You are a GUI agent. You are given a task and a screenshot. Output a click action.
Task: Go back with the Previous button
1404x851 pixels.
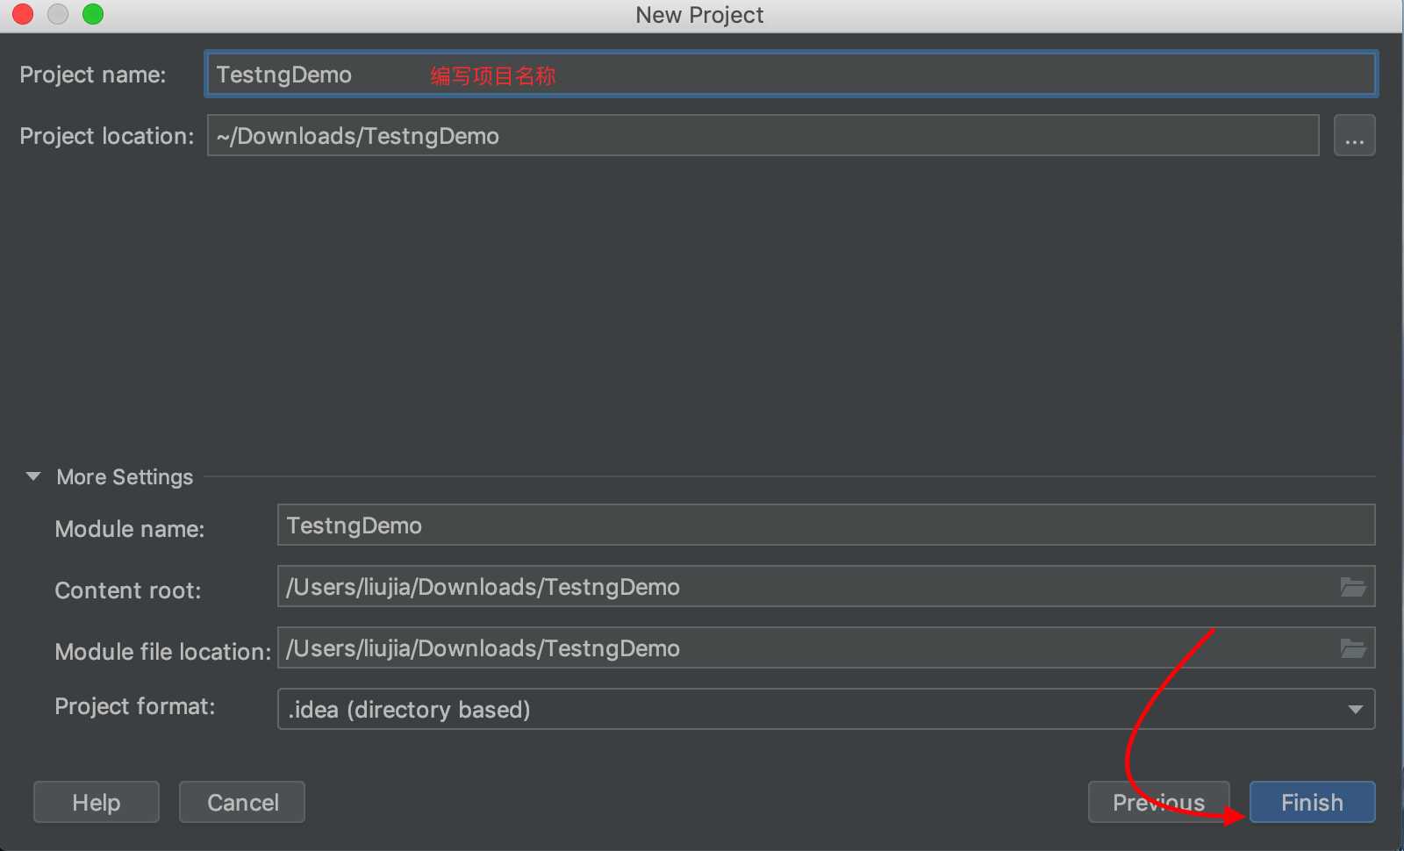(x=1158, y=802)
